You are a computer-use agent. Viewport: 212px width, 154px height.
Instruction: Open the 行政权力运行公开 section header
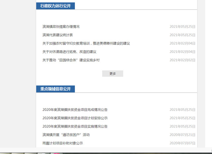pyautogui.click(x=55, y=6)
